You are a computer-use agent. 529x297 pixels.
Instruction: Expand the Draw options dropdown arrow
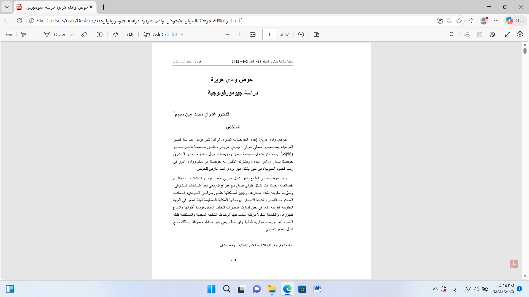pyautogui.click(x=72, y=35)
